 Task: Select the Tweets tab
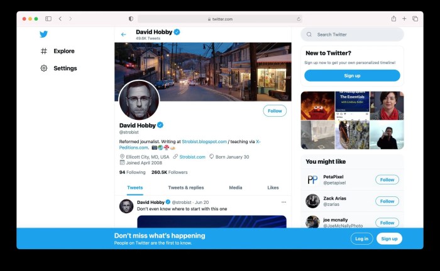tap(135, 188)
